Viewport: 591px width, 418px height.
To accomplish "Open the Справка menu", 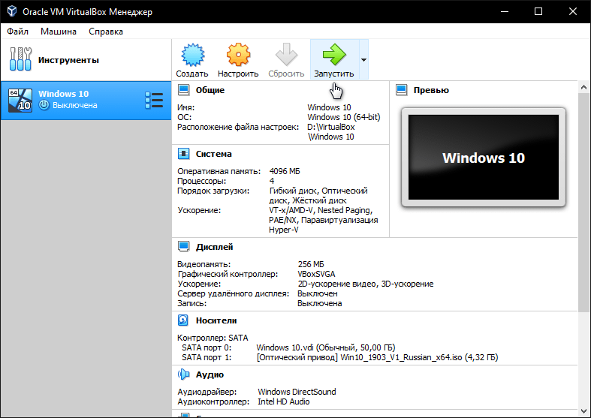I will (x=106, y=32).
